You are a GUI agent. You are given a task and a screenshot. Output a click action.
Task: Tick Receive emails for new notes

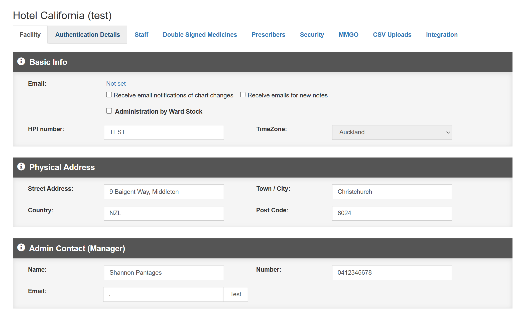tap(243, 95)
